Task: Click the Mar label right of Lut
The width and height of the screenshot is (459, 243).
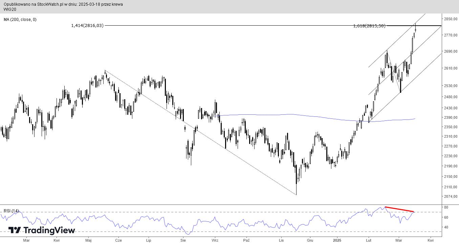Action: coord(399,240)
